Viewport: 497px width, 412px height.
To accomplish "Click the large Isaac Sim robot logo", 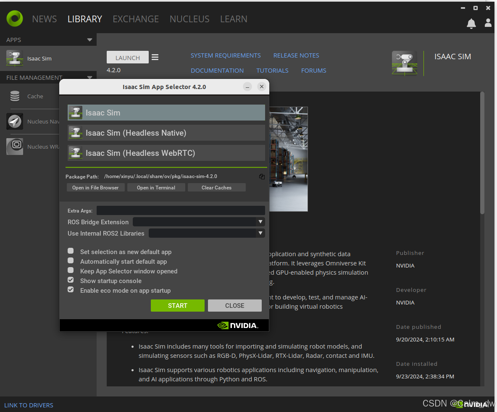I will point(405,63).
